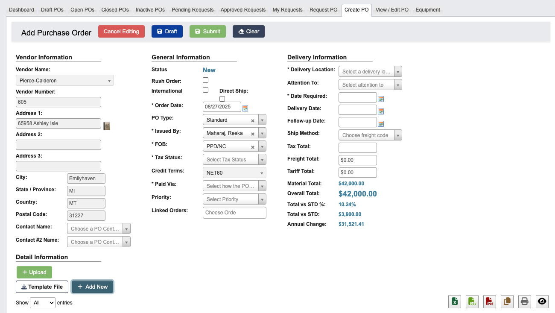Image resolution: width=555 pixels, height=313 pixels.
Task: Click the Tariff Total field
Action: [358, 173]
